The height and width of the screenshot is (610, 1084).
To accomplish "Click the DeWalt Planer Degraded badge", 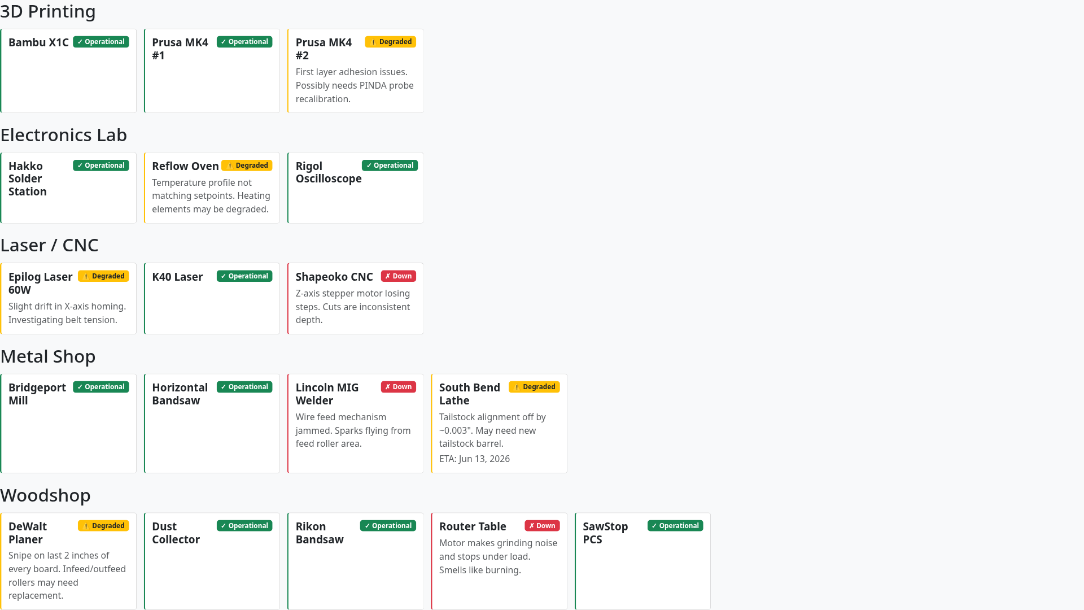I will tap(103, 526).
